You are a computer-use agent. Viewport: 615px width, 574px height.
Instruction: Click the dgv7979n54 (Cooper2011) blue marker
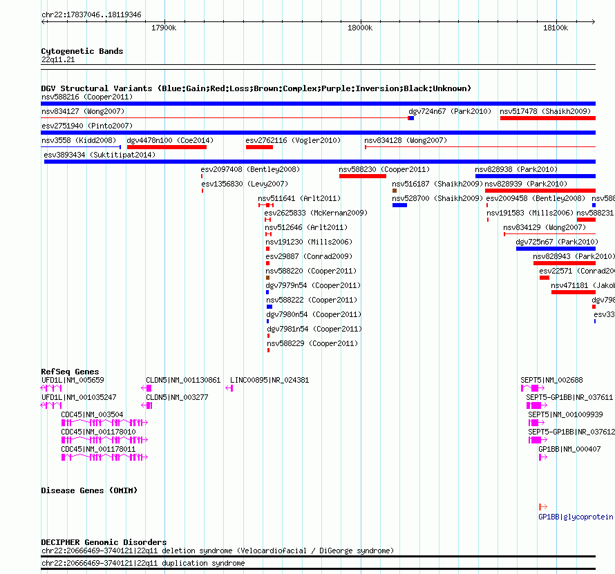pyautogui.click(x=267, y=292)
